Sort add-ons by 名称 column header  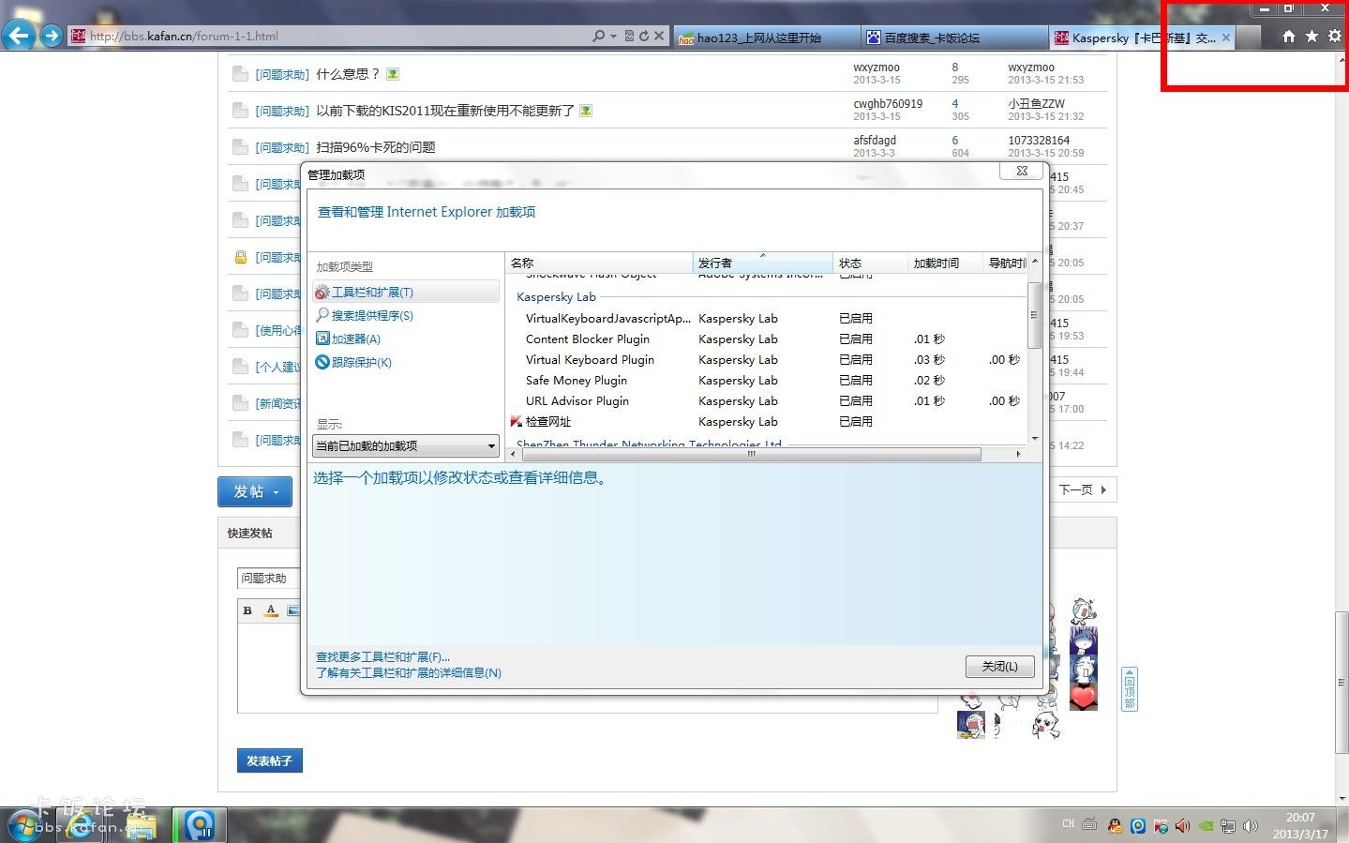(x=598, y=263)
